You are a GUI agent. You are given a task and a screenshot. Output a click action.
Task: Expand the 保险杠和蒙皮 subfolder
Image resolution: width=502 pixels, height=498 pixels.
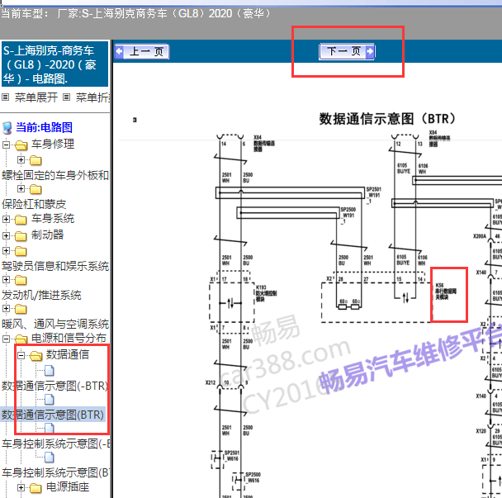click(x=21, y=188)
